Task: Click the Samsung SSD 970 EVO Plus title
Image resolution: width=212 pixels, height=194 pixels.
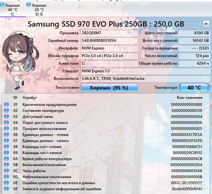Action: click(106, 24)
